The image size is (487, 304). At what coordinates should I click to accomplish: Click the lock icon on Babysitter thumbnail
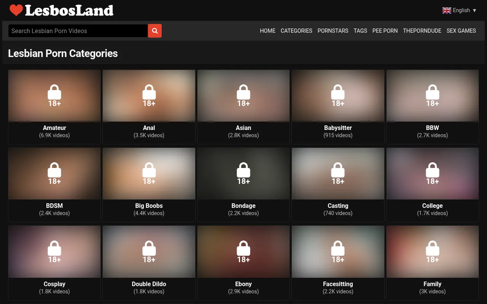tap(338, 92)
